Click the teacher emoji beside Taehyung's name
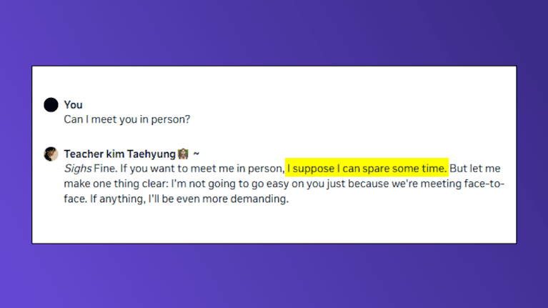Viewport: 548px width, 308px height. point(184,154)
